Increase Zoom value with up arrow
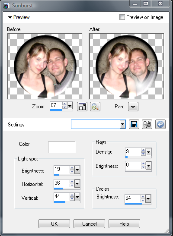The image size is (173, 236). [64, 104]
